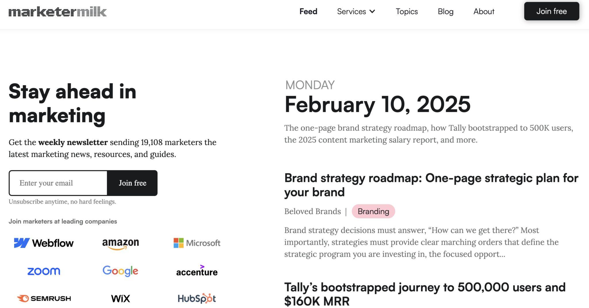Click the Branding category tag
Image resolution: width=589 pixels, height=308 pixels.
click(373, 211)
